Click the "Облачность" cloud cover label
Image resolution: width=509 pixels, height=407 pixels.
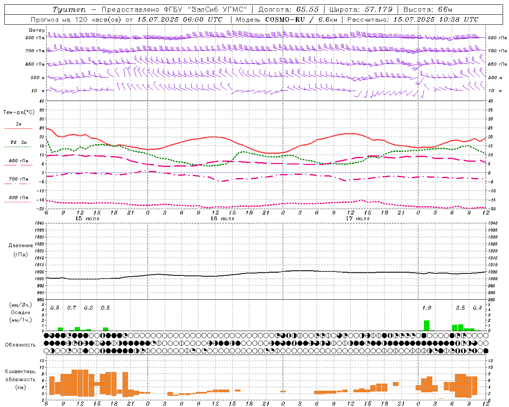tap(20, 345)
